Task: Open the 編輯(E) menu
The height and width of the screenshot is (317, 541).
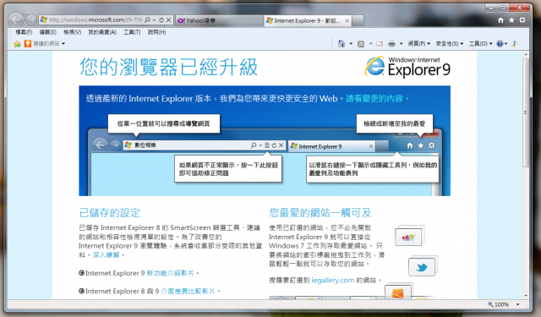Action: (x=47, y=32)
